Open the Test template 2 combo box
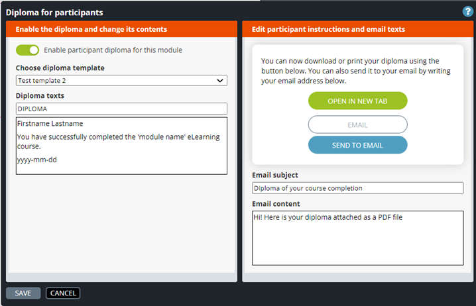Screen dimensions: 476x306 [x=121, y=81]
